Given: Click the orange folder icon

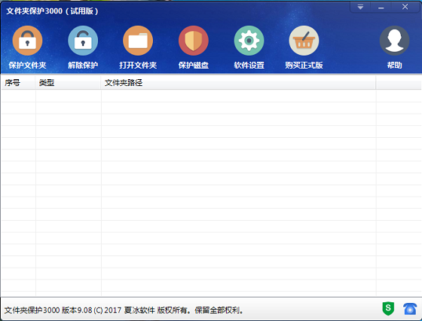Looking at the screenshot, I should click(x=138, y=41).
